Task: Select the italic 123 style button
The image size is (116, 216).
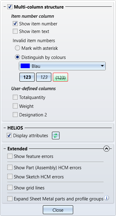Action: click(x=44, y=77)
